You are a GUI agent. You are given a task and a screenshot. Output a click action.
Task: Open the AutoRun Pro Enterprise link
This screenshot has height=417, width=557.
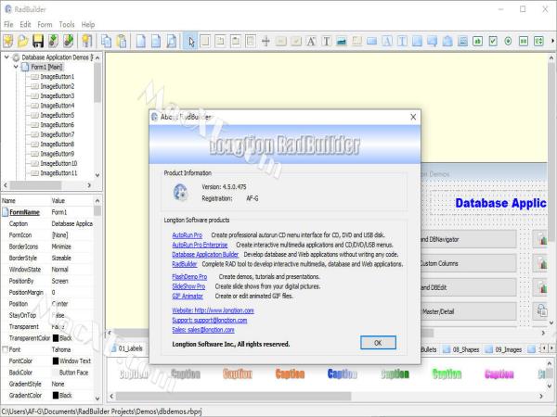(x=200, y=245)
